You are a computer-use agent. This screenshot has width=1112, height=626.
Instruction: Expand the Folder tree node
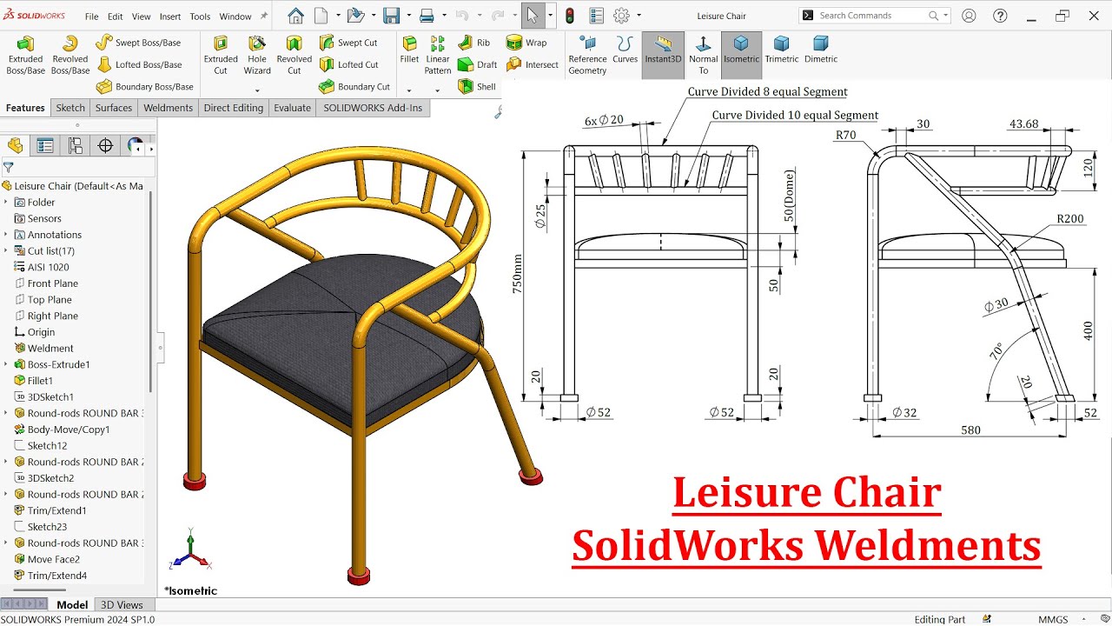click(x=5, y=202)
